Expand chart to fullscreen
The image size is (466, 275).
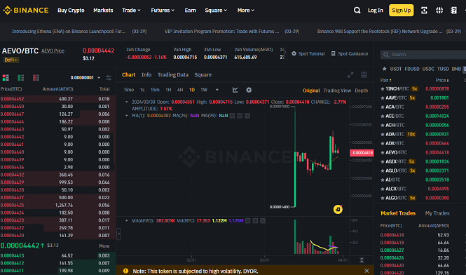[350, 74]
